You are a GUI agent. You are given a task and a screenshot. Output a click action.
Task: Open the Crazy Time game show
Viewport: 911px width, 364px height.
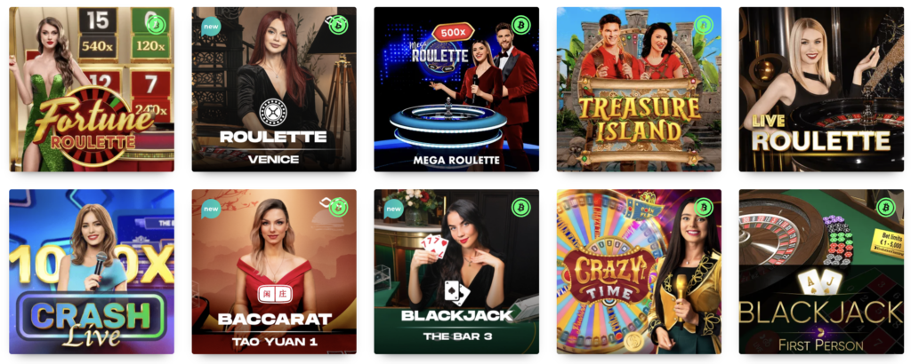[639, 272]
